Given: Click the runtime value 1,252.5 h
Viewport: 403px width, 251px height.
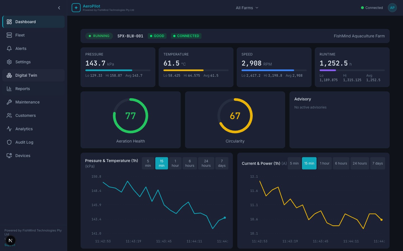Looking at the screenshot, I should point(336,64).
